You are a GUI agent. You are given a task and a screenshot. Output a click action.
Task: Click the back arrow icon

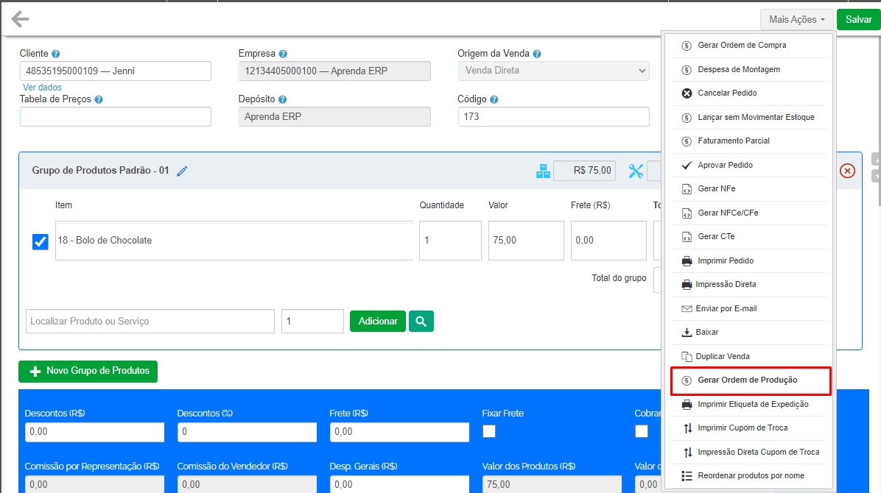20,19
